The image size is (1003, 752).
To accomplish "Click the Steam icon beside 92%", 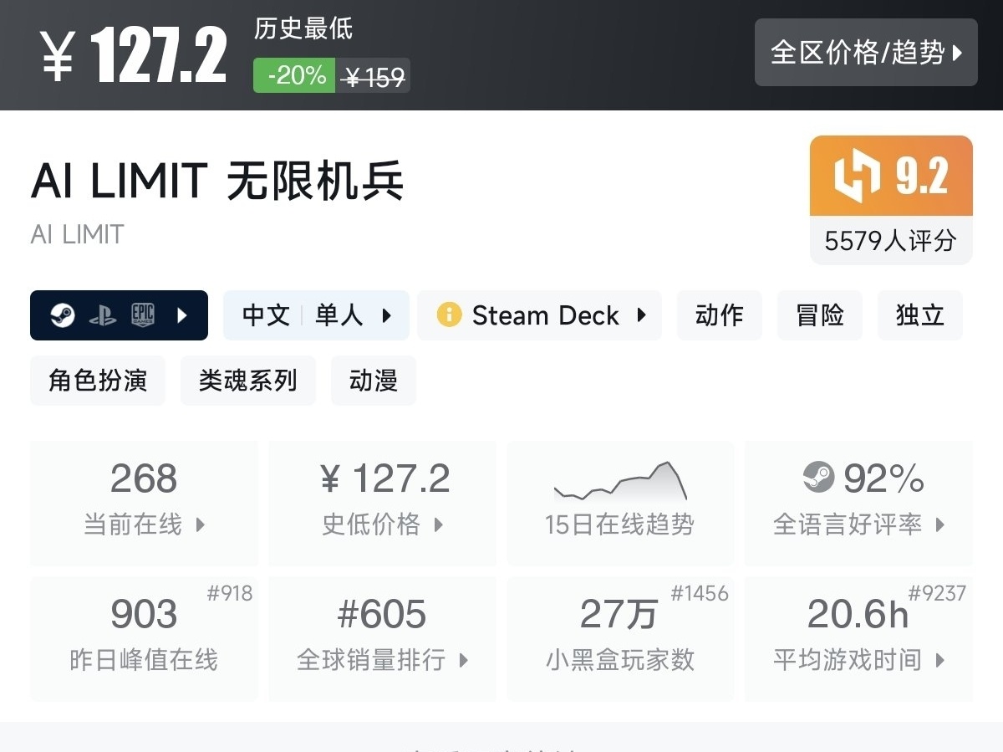I will pos(818,478).
